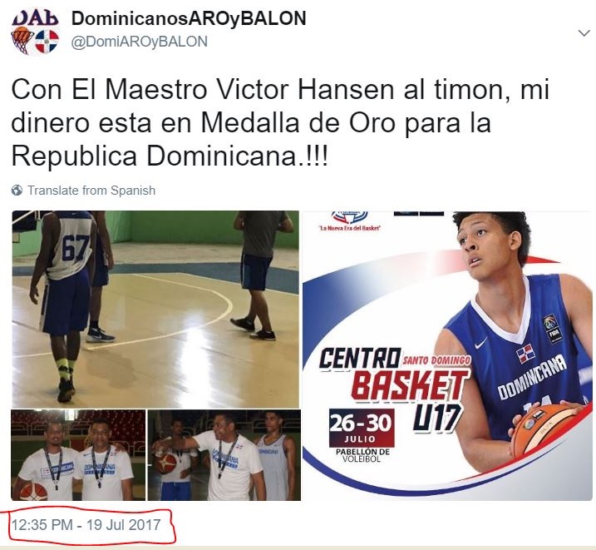Expand the tweet options chevron
This screenshot has width=596, height=550.
pos(584,33)
